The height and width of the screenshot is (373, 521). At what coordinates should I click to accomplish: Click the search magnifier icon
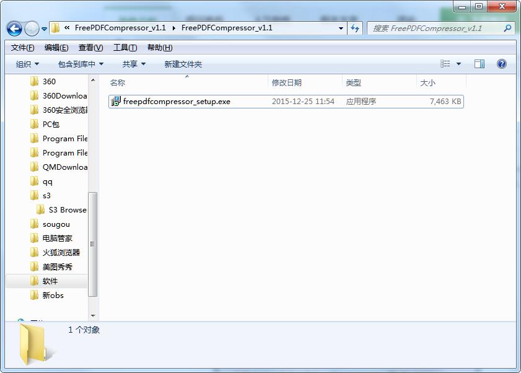click(x=507, y=29)
